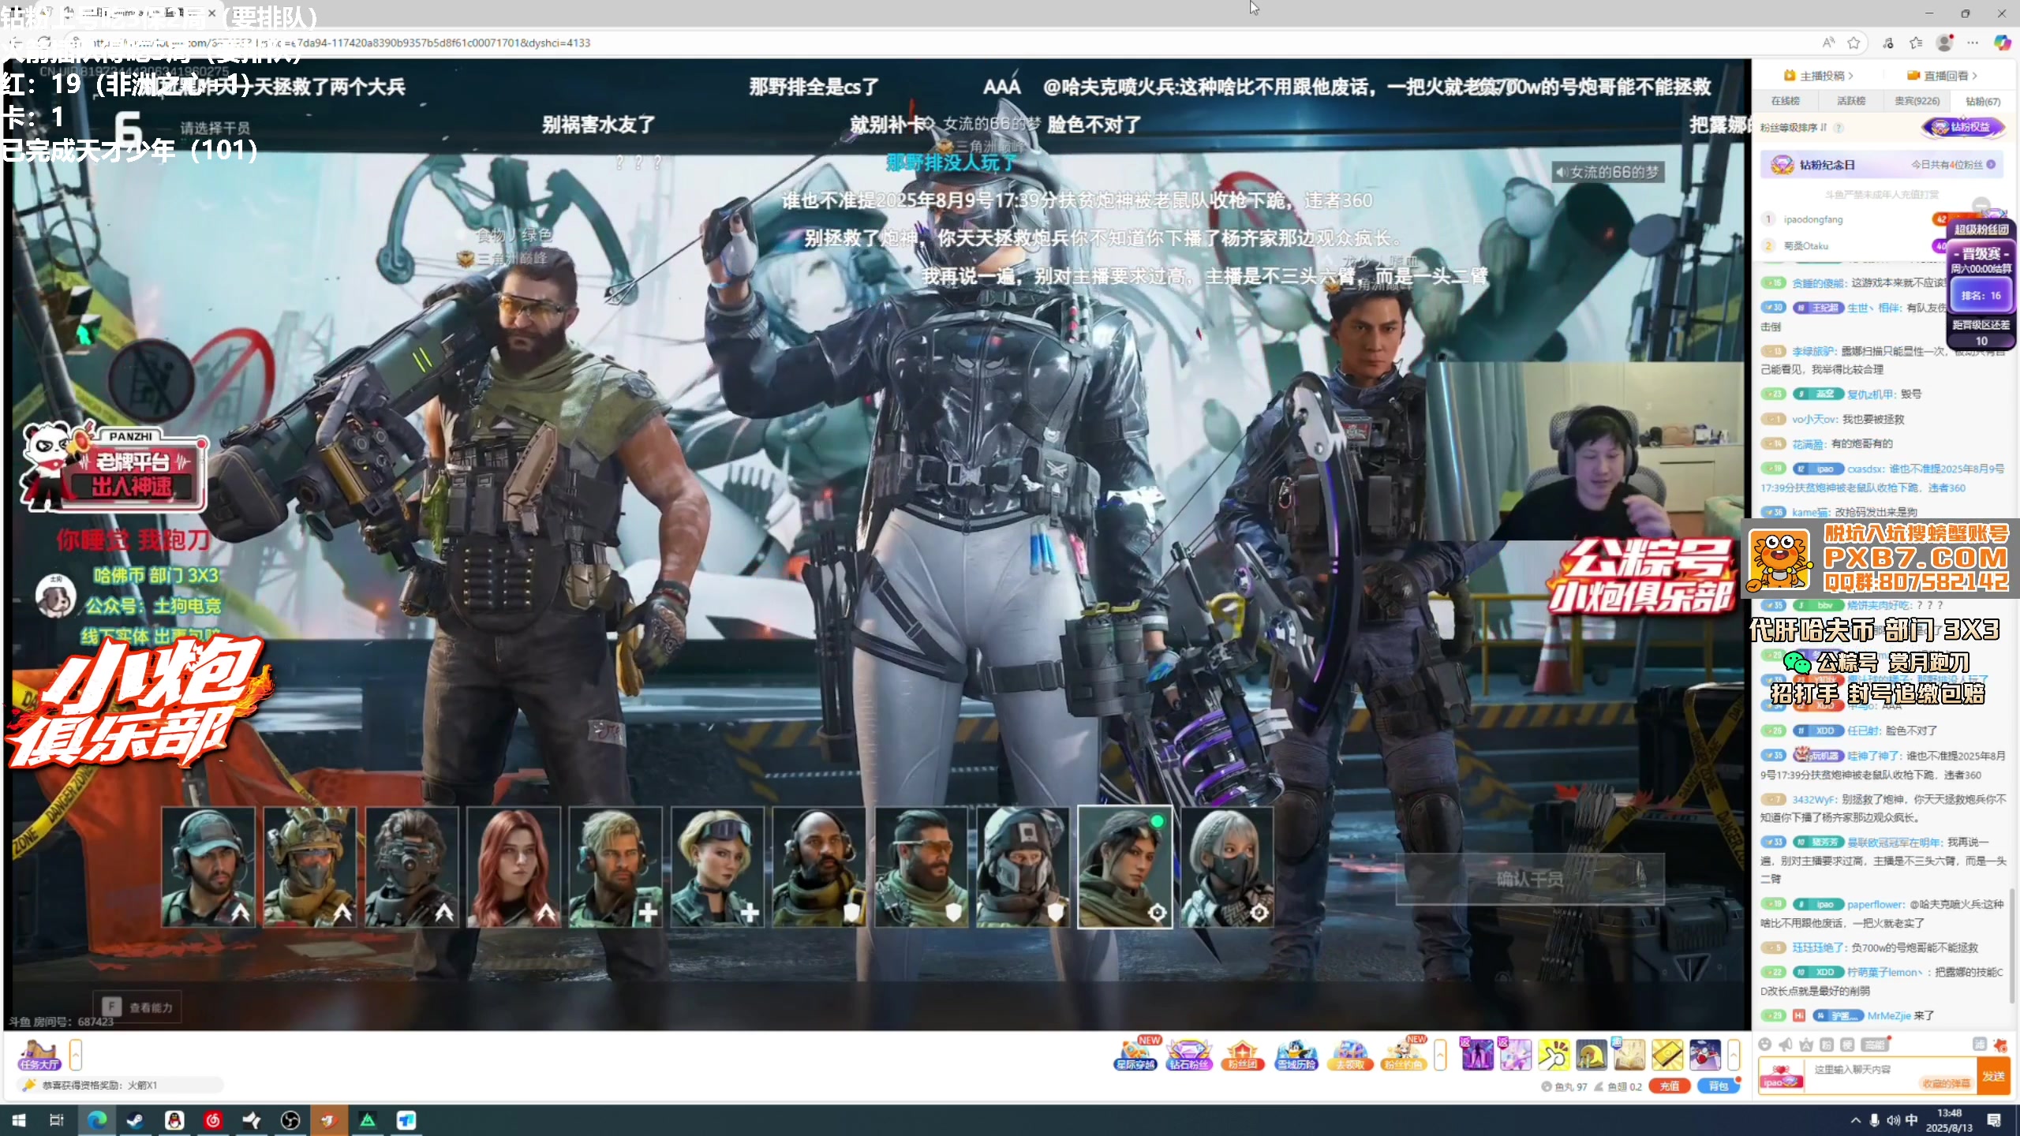Screen dimensions: 2020x1136
Task: Switch to the 在线榜 tab
Action: point(1786,101)
